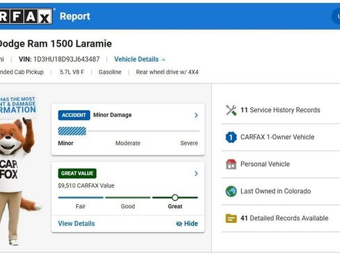
Task: Expand the Minor Damage accident card
Action: tap(196, 115)
